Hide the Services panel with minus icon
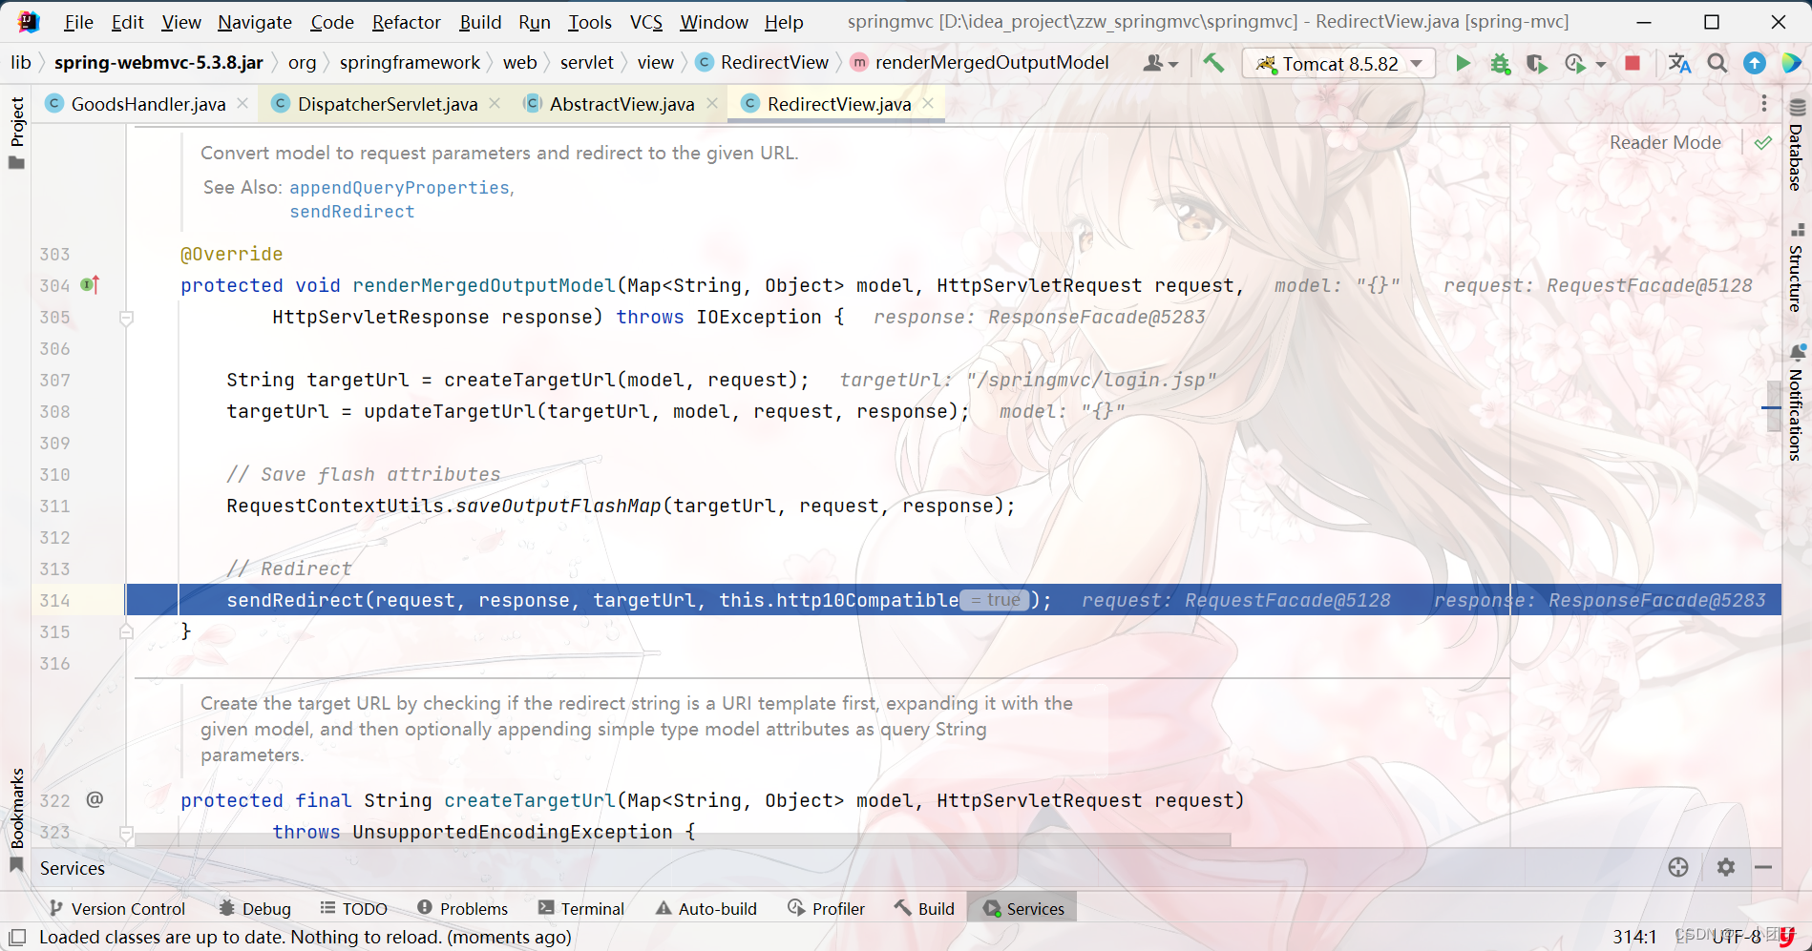The width and height of the screenshot is (1812, 951). 1763,867
